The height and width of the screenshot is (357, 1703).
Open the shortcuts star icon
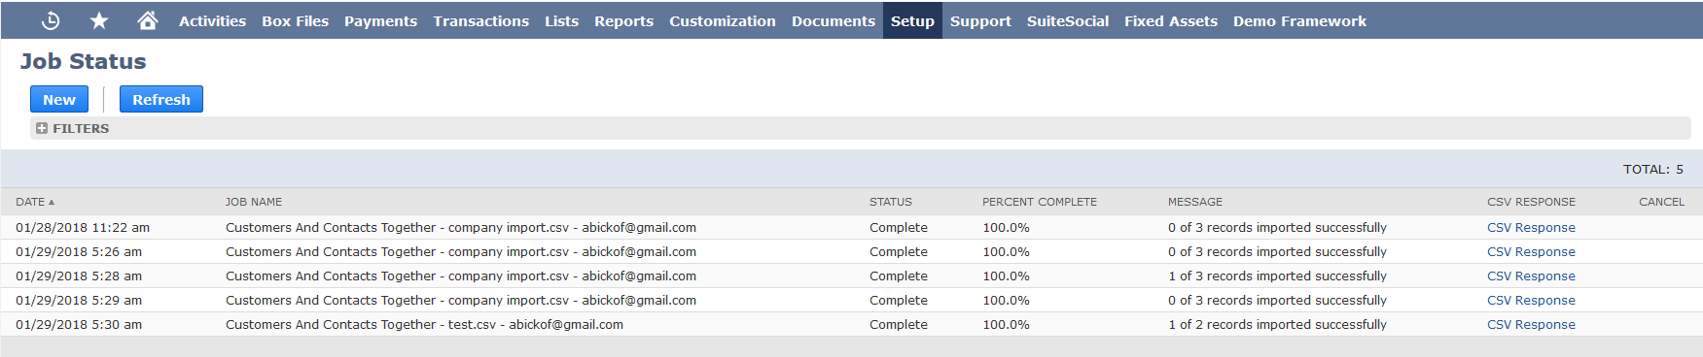click(x=99, y=20)
